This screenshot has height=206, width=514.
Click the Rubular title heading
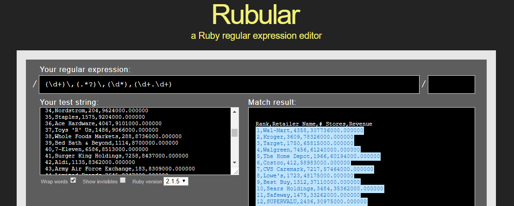(x=256, y=14)
